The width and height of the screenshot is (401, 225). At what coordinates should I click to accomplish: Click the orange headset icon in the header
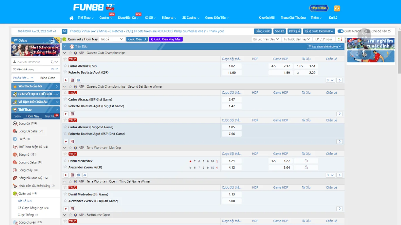pyautogui.click(x=337, y=8)
